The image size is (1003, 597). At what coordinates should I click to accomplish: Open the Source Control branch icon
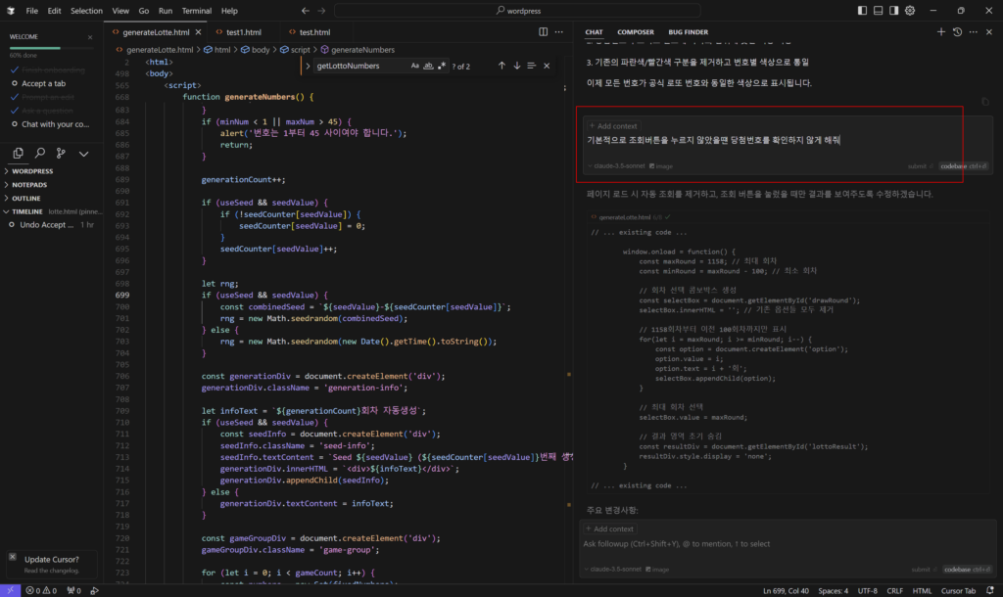tap(61, 153)
